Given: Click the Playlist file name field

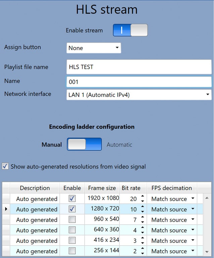Looking at the screenshot, I should click(139, 67).
